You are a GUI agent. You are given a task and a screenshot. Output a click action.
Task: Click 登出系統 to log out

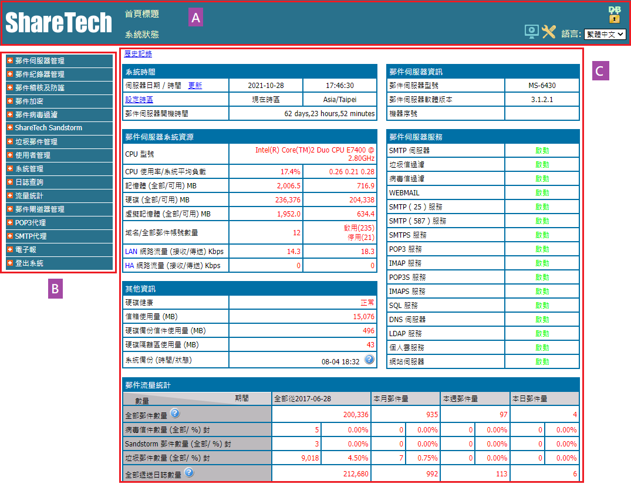pos(29,263)
